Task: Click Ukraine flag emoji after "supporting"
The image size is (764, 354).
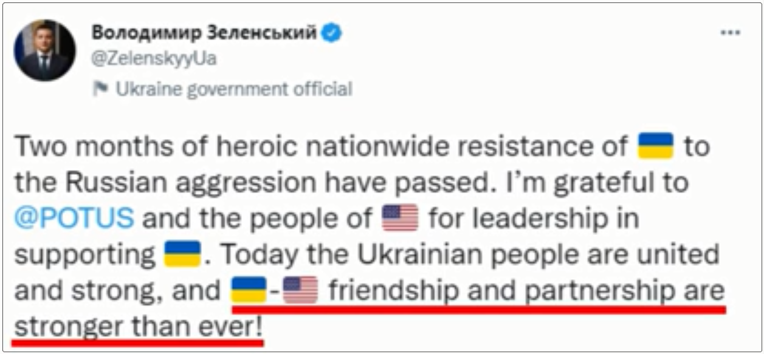Action: 182,255
